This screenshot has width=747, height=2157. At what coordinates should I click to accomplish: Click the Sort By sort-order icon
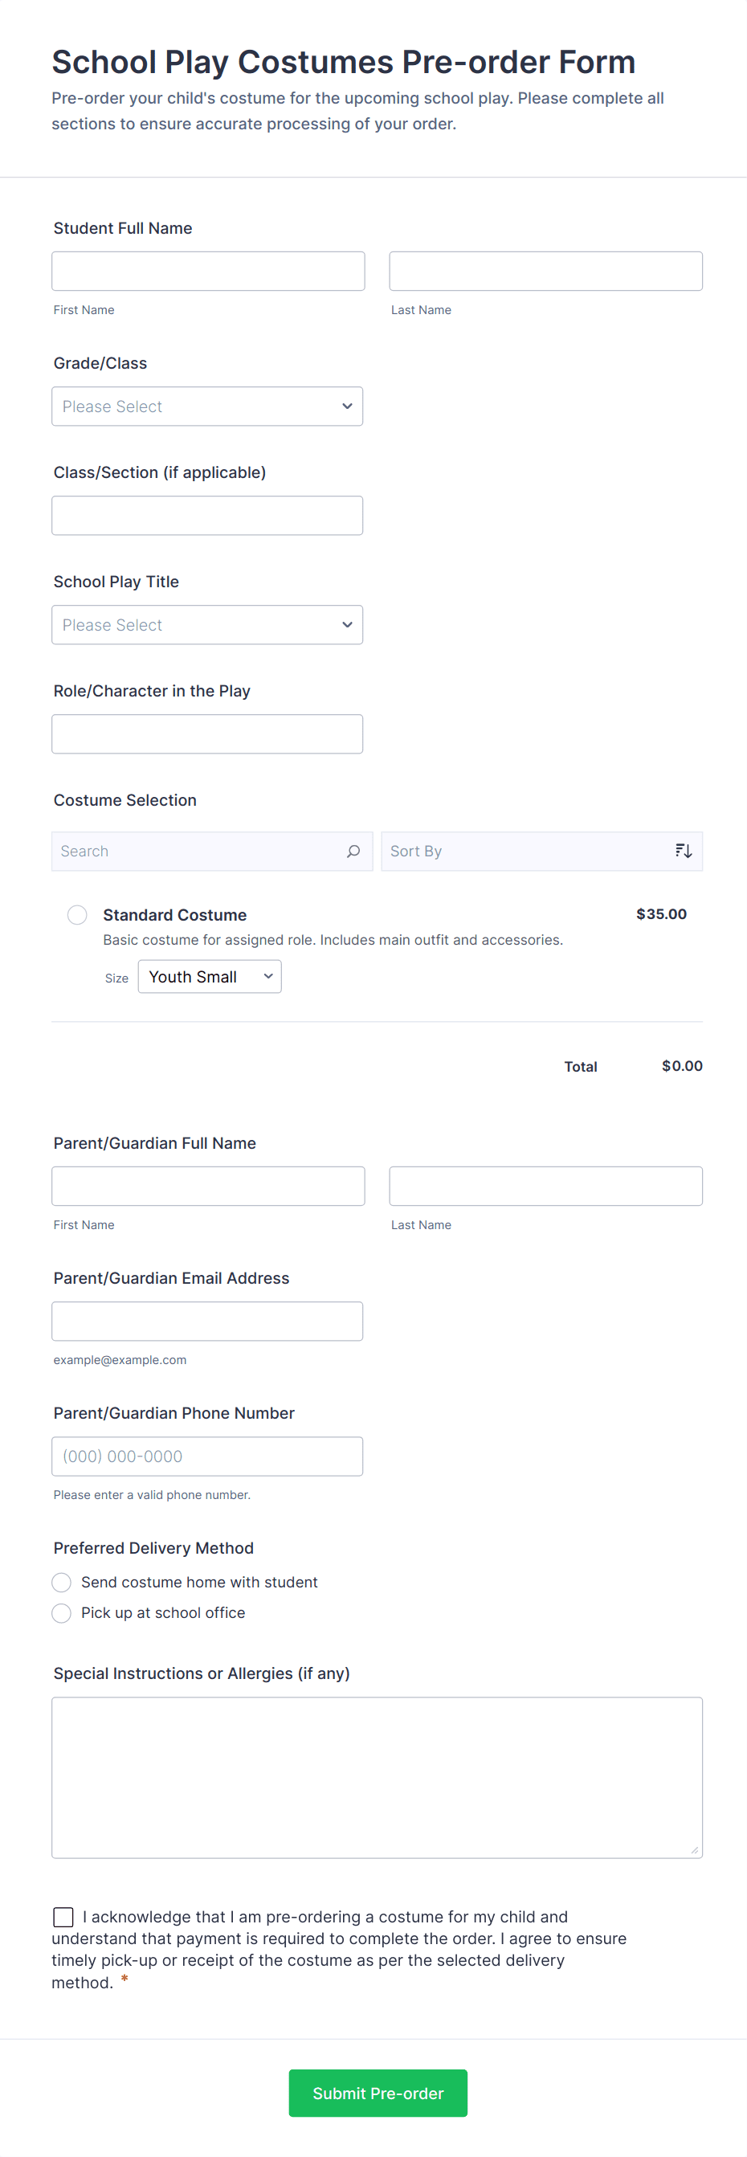point(684,851)
